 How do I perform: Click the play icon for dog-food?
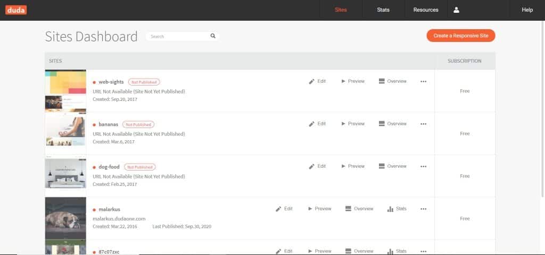[x=343, y=166]
